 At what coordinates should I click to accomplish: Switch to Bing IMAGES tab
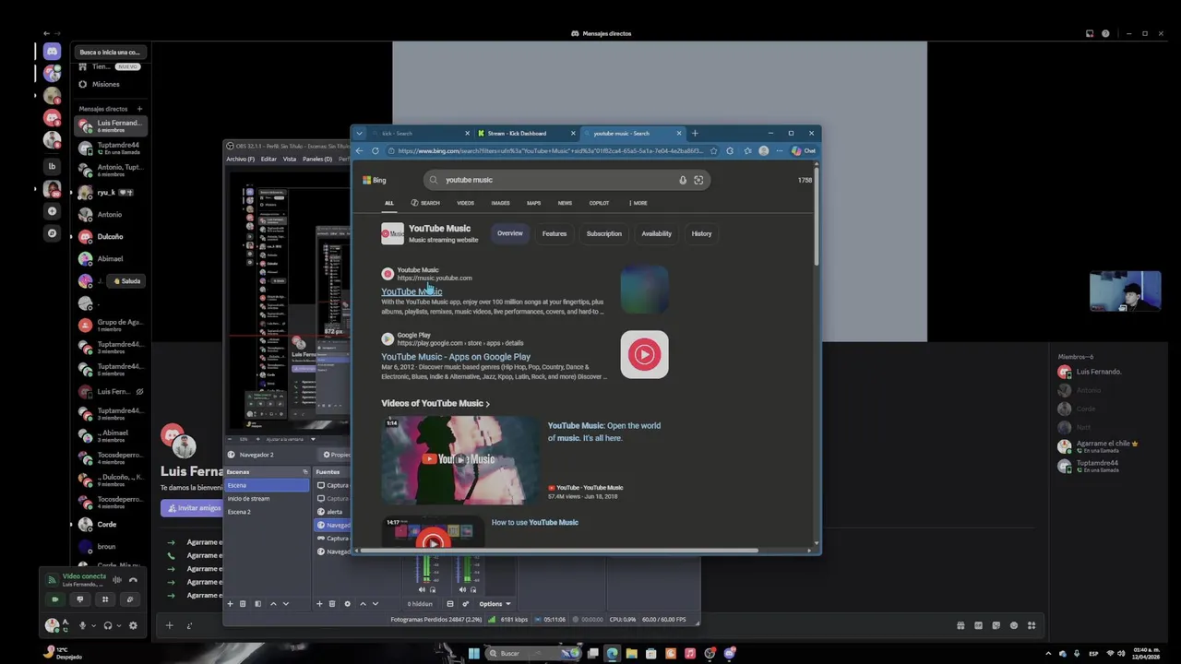coord(500,203)
